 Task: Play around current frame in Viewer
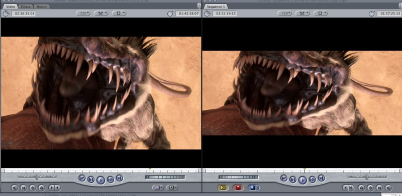pos(110,179)
